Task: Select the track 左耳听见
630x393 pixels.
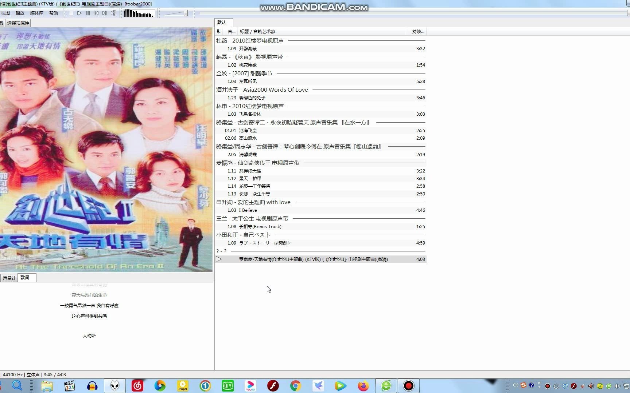Action: coord(320,82)
